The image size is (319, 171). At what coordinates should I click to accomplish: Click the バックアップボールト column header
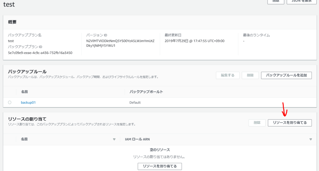(x=146, y=92)
